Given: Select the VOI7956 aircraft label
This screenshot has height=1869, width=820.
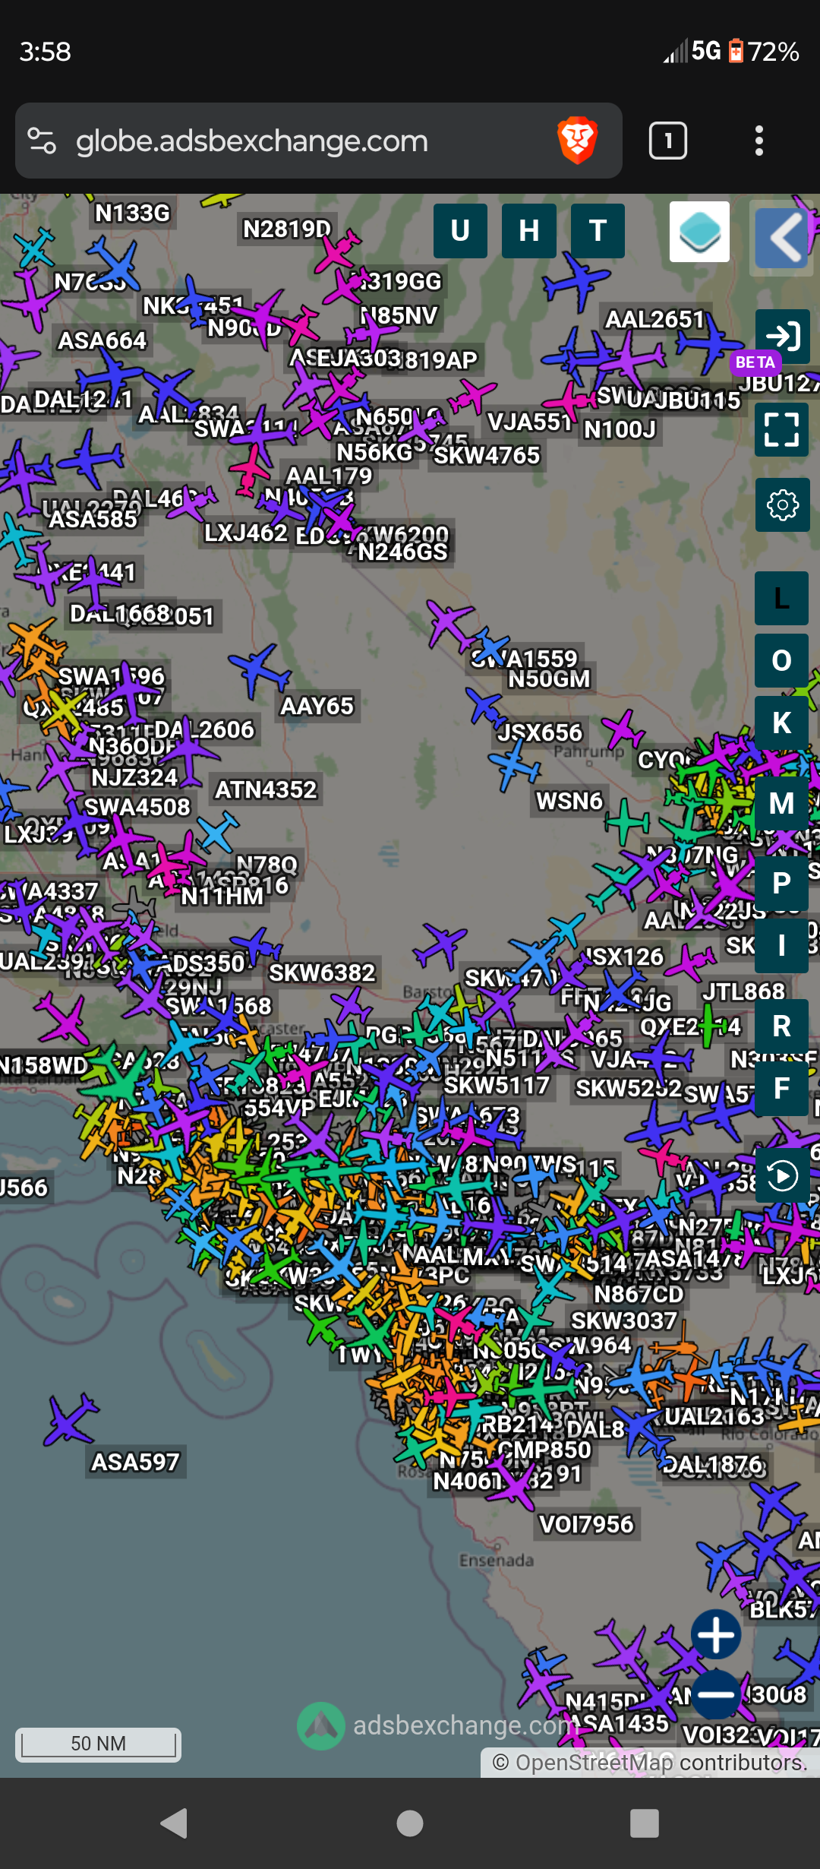Looking at the screenshot, I should (x=586, y=1524).
